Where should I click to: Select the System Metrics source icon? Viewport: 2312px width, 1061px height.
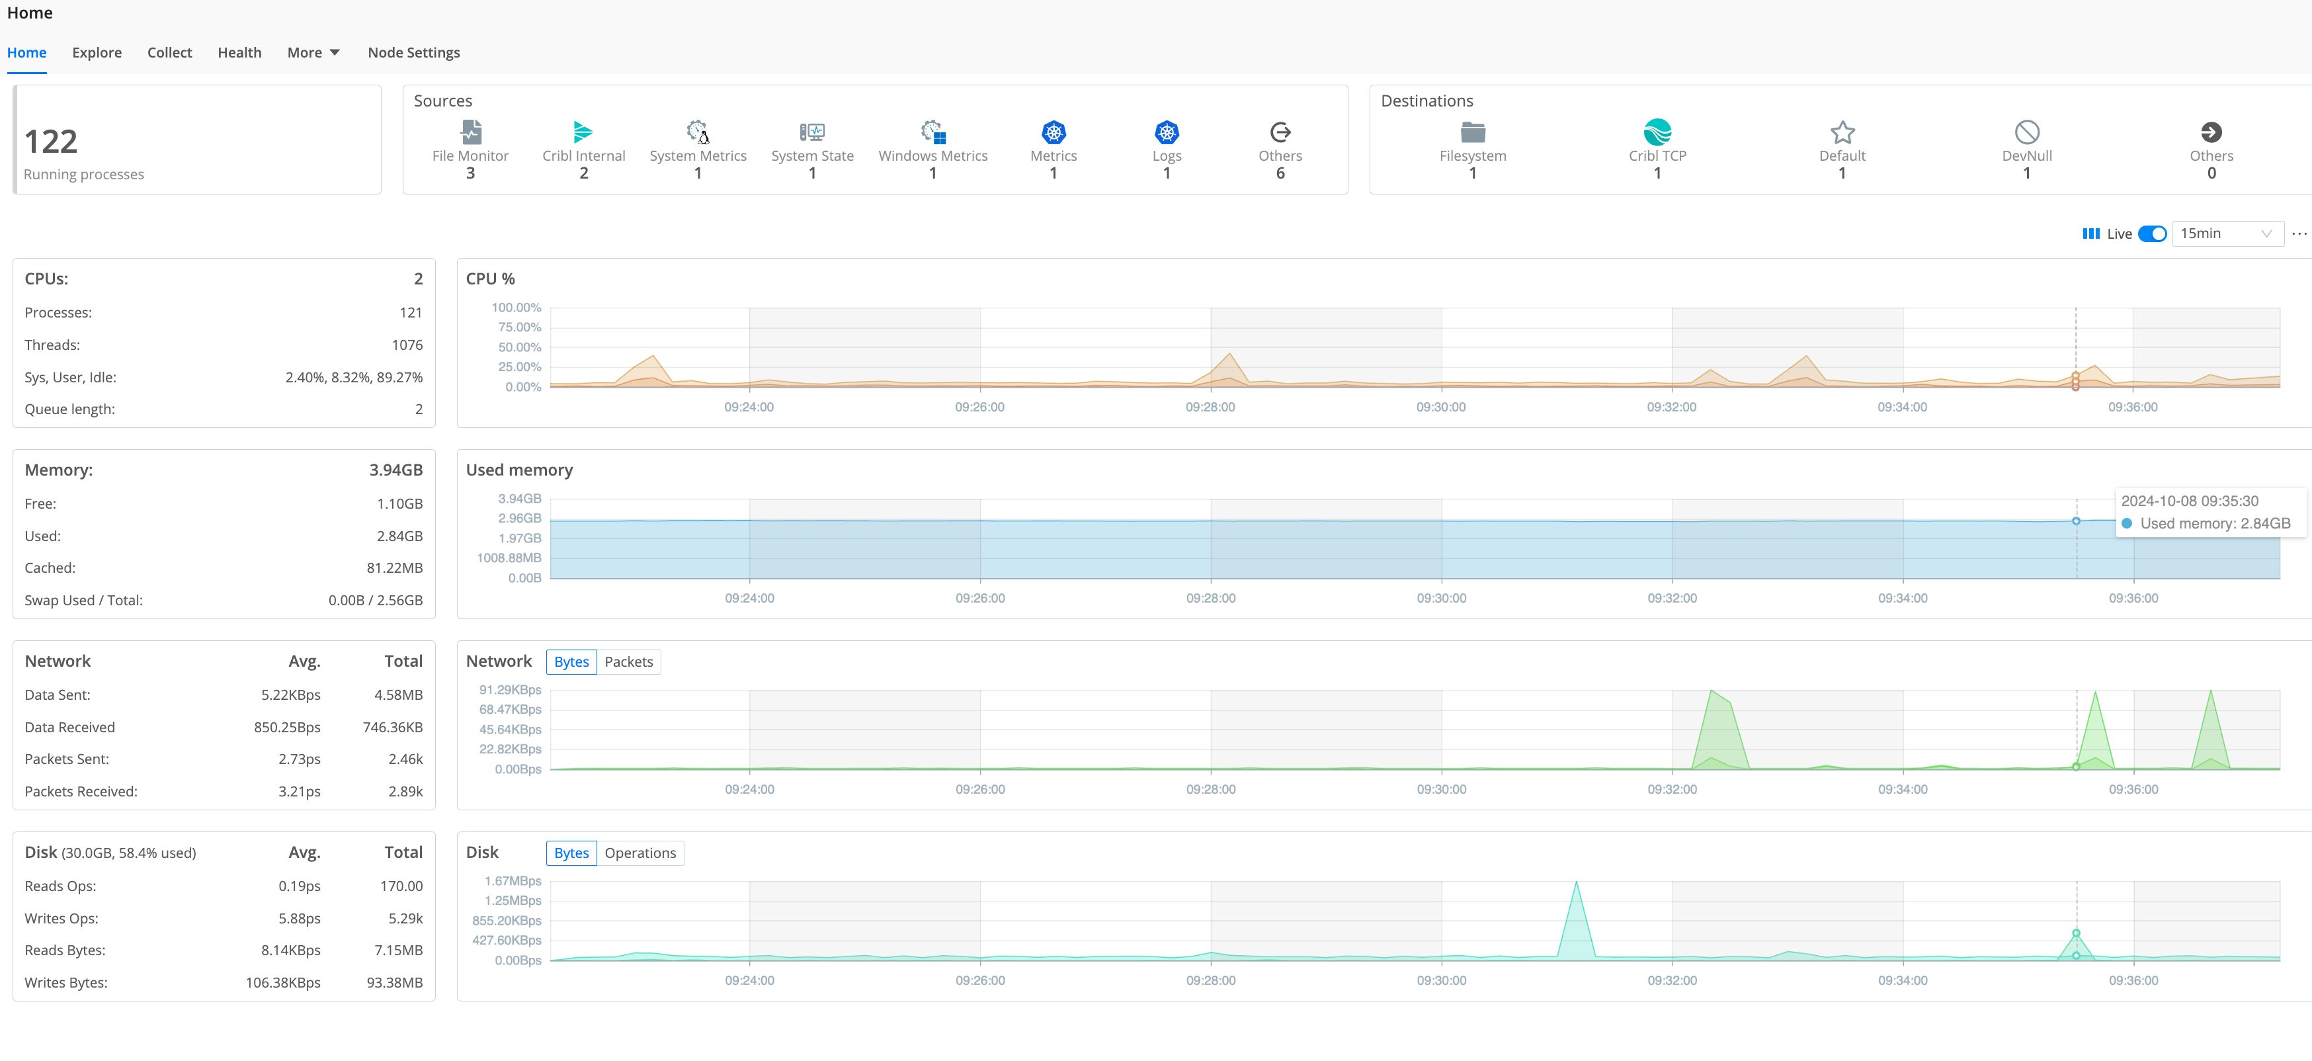click(697, 132)
